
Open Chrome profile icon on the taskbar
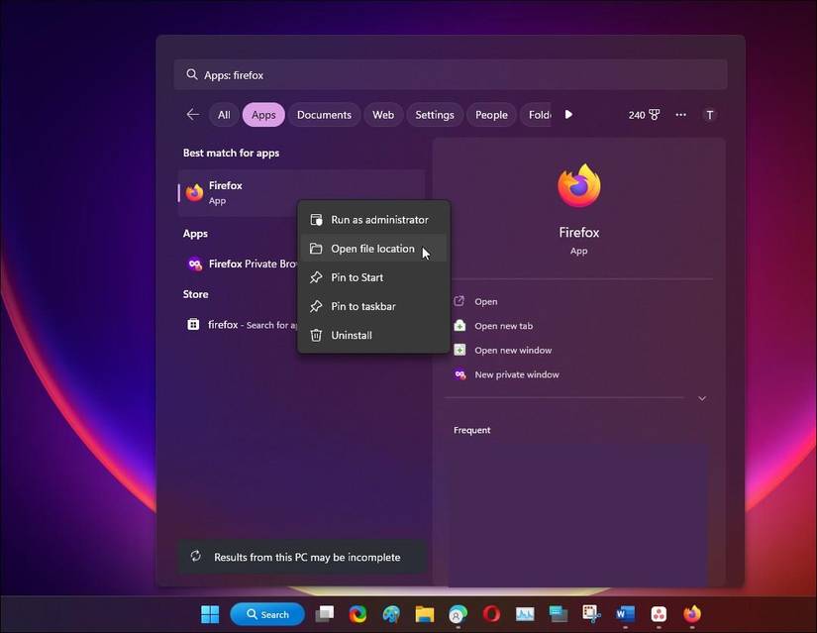pyautogui.click(x=458, y=614)
